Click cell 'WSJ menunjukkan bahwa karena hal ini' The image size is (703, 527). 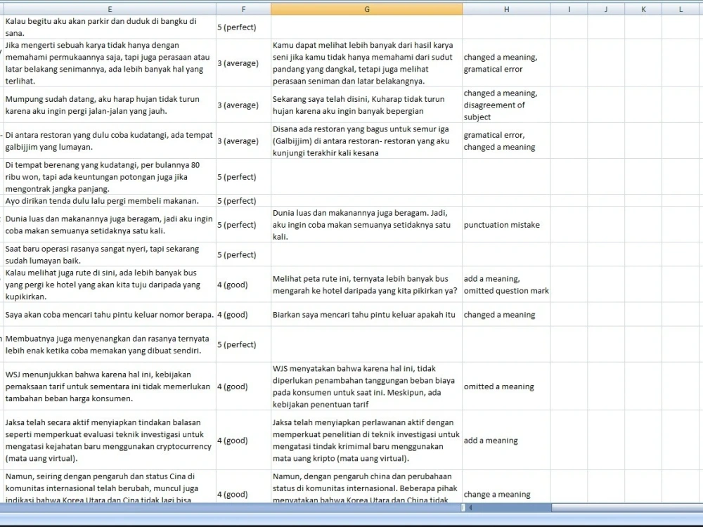tap(110, 386)
